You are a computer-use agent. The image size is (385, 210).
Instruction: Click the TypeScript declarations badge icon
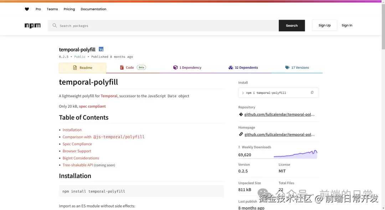tap(101, 49)
